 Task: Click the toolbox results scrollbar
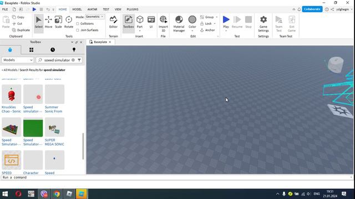coord(83,146)
